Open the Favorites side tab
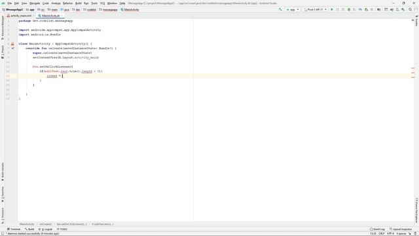 click(3, 194)
